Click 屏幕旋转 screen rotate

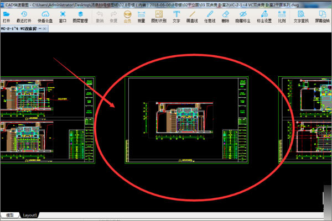click(323, 15)
